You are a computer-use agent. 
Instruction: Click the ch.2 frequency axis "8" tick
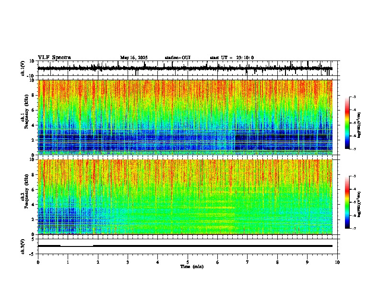point(33,175)
